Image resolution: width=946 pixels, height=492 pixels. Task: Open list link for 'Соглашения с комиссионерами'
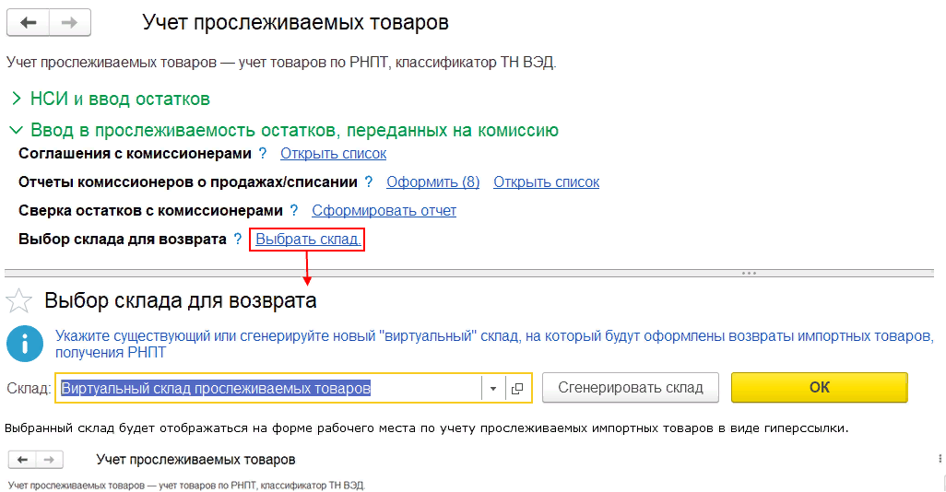(333, 154)
